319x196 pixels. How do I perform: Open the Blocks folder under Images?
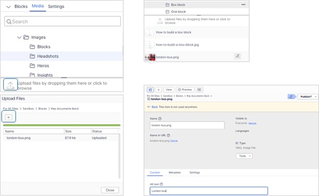pyautogui.click(x=44, y=47)
